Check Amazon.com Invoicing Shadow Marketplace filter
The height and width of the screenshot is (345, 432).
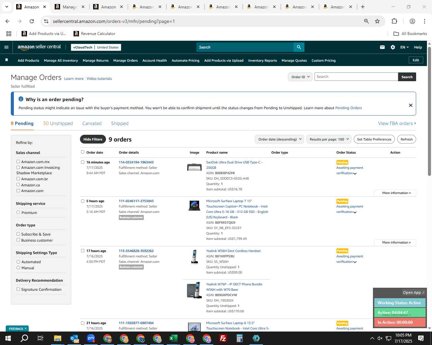[18, 167]
